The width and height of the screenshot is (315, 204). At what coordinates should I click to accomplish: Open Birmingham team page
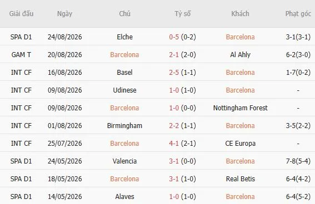(x=124, y=126)
